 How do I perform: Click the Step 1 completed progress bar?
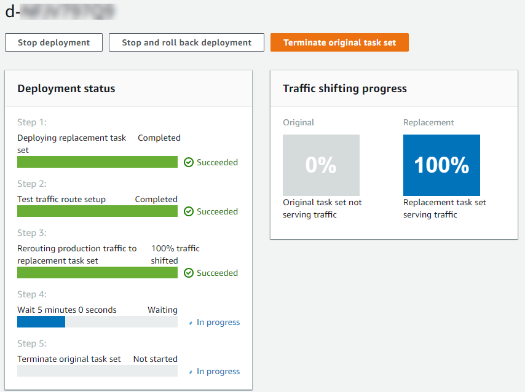point(97,162)
